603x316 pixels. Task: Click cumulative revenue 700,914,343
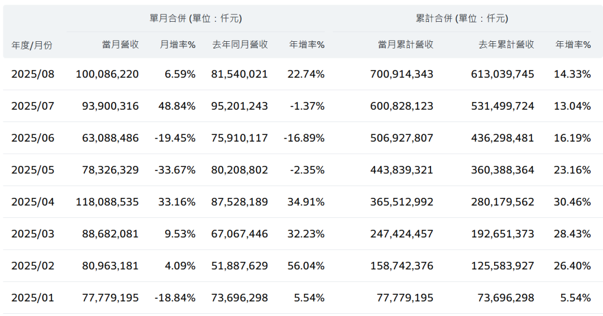click(x=402, y=74)
